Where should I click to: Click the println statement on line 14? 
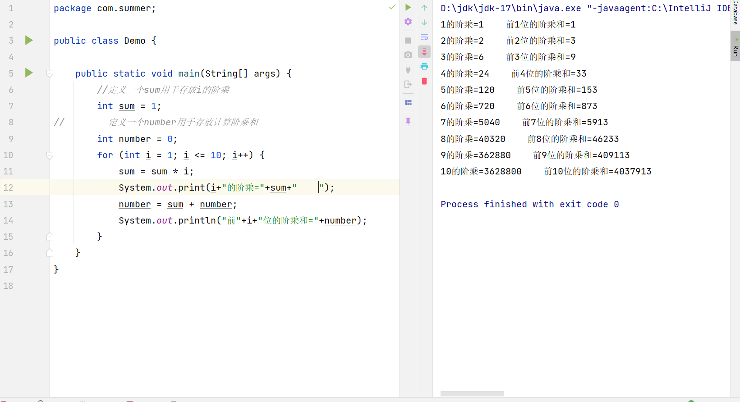pyautogui.click(x=243, y=220)
